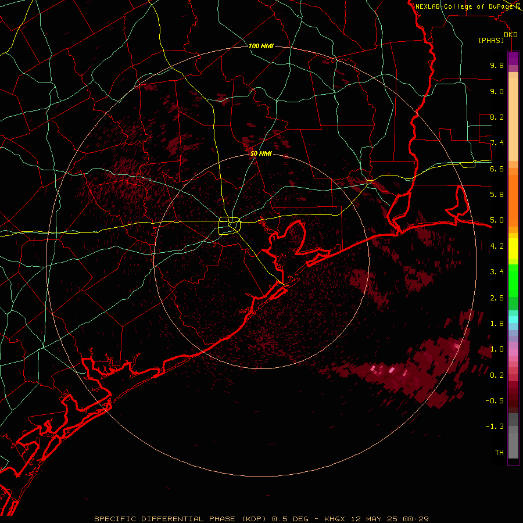Click the -1.3 scale value
The height and width of the screenshot is (523, 523).
click(x=495, y=427)
